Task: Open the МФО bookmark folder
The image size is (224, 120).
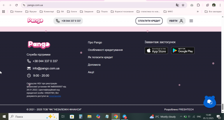Action: [x=168, y=12]
